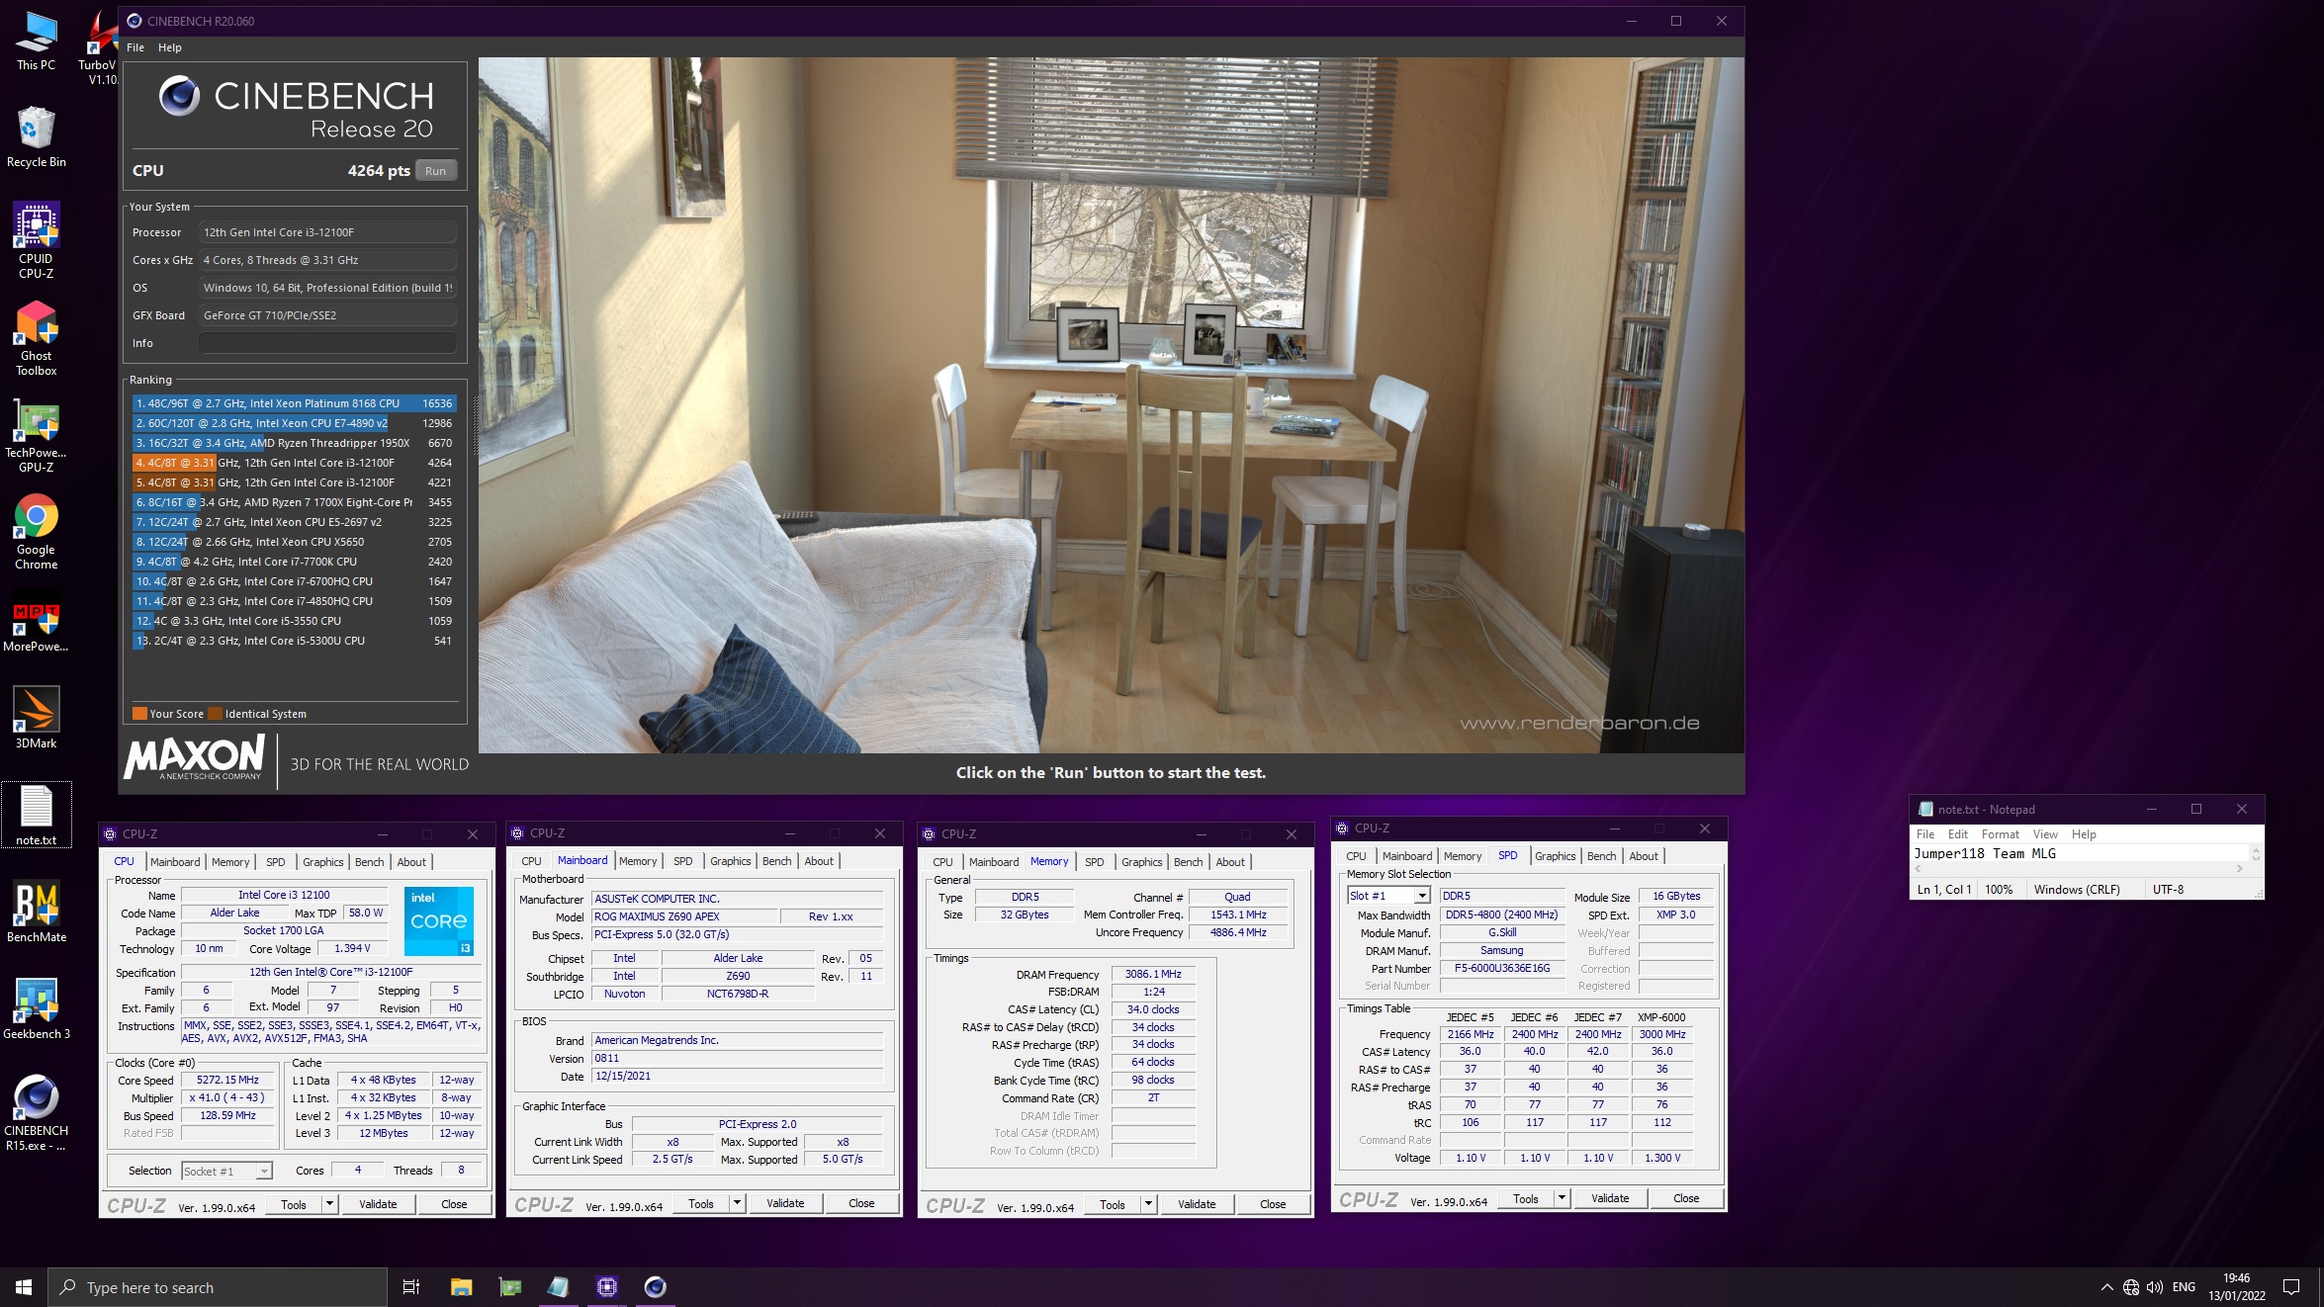Image resolution: width=2324 pixels, height=1307 pixels.
Task: Switch to Cinebench taskbar icon
Action: (x=655, y=1287)
